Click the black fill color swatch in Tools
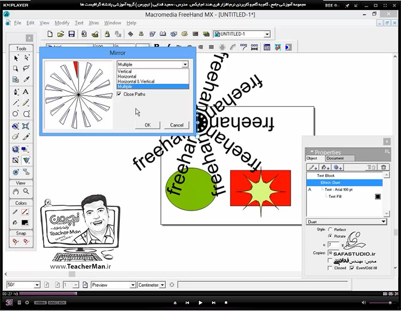The width and height of the screenshot is (401, 311). (25, 222)
